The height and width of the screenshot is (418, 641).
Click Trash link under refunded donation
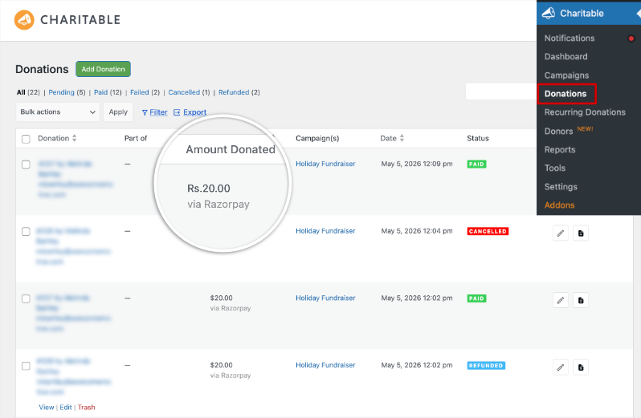[x=86, y=408]
